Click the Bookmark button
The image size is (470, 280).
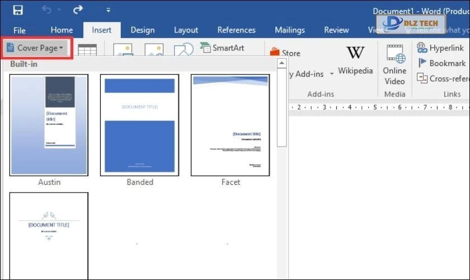click(441, 63)
